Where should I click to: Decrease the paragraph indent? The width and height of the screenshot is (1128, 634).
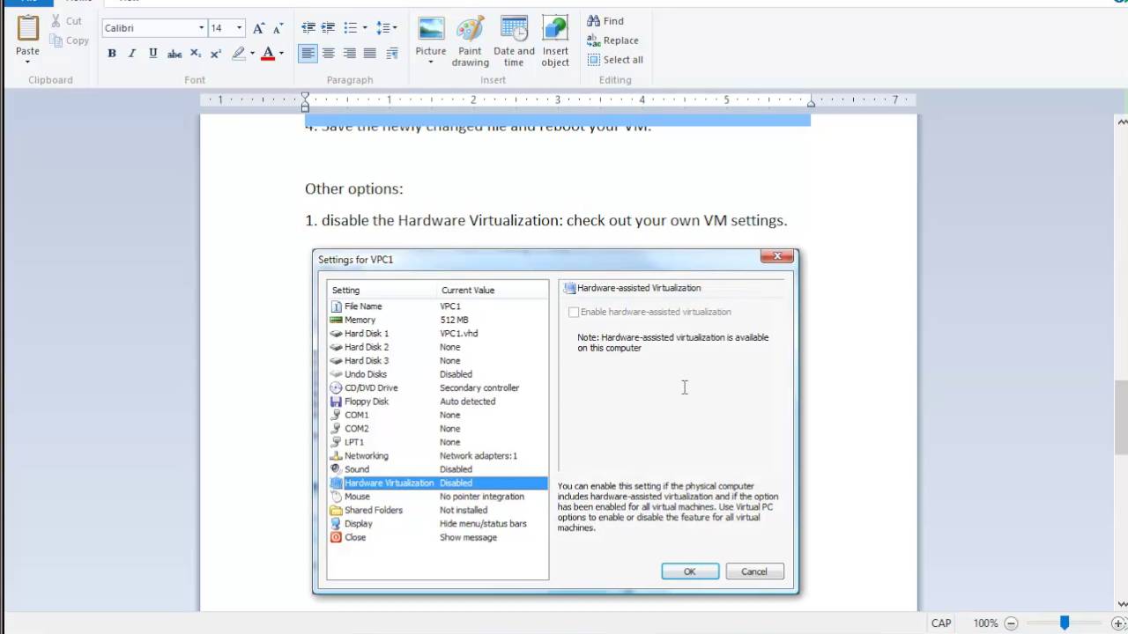[x=308, y=28]
